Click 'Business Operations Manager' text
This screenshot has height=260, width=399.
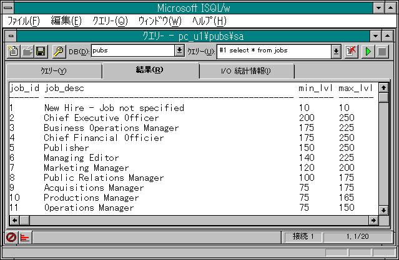click(111, 128)
